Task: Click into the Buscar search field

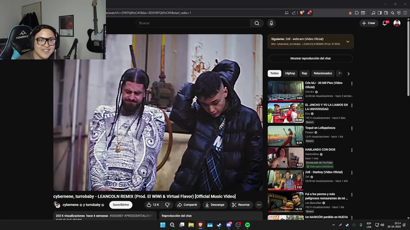Action: [x=193, y=23]
